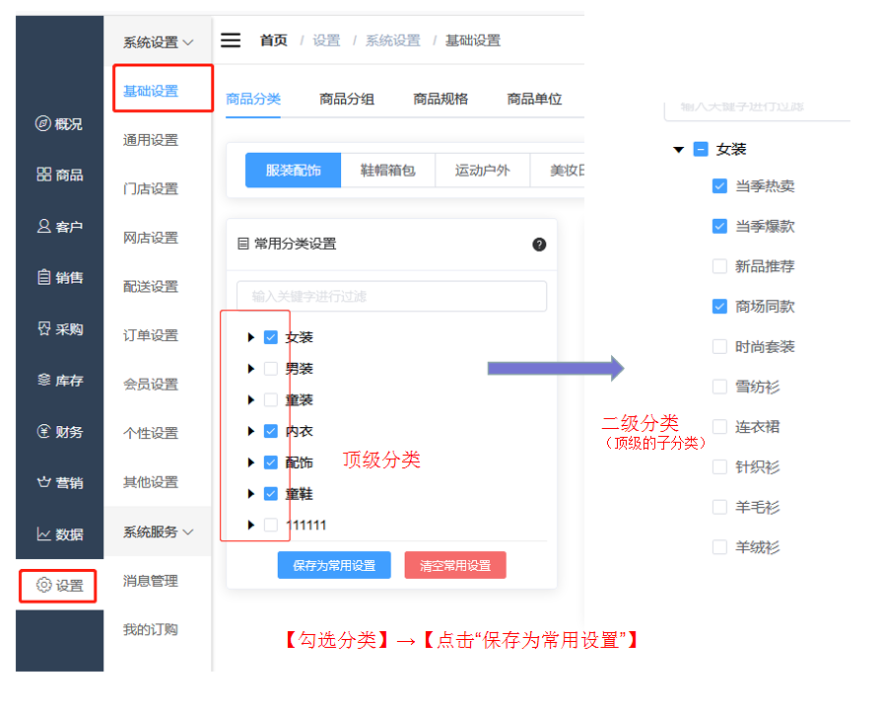The image size is (881, 711).
Task: Uncheck the 当季热卖 checkbox
Action: (719, 186)
